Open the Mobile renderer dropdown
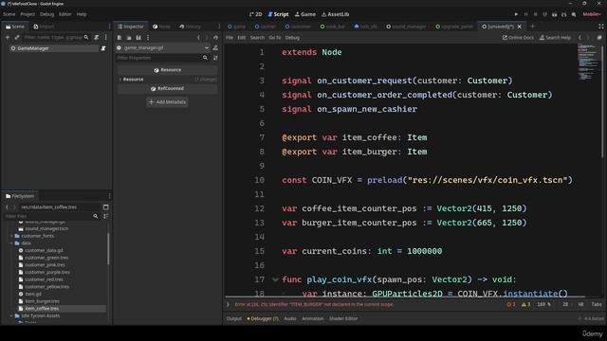 coord(592,14)
